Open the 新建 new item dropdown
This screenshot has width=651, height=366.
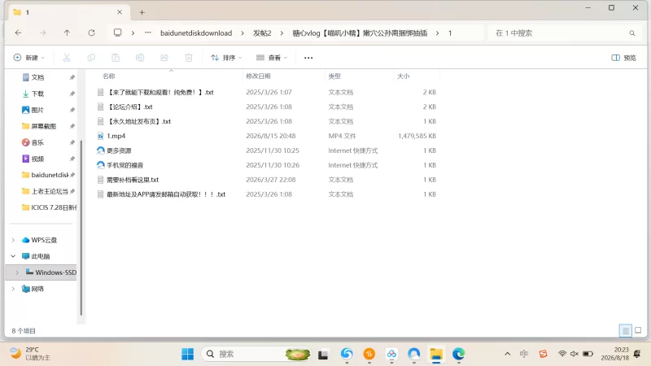click(x=29, y=58)
